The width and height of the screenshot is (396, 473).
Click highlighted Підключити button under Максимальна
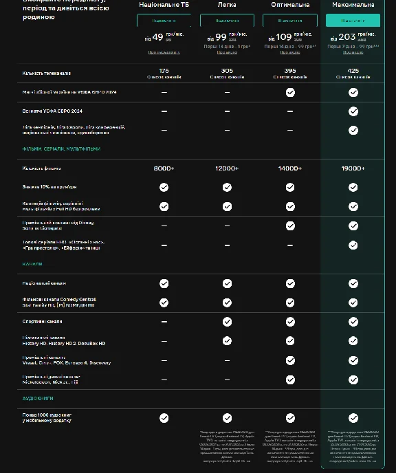pyautogui.click(x=353, y=21)
